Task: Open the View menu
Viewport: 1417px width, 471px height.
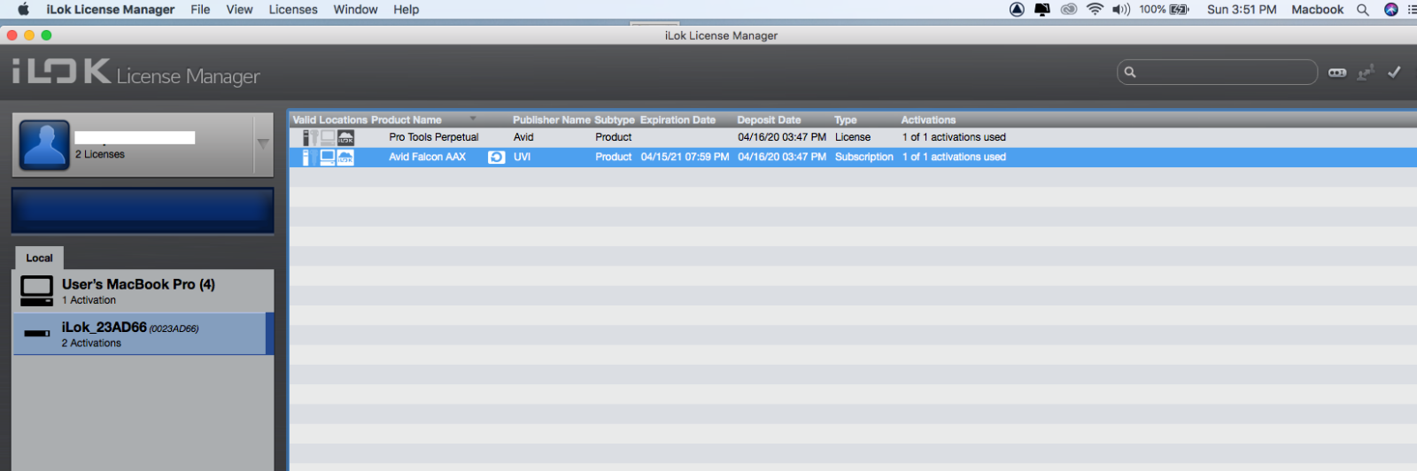Action: [239, 10]
